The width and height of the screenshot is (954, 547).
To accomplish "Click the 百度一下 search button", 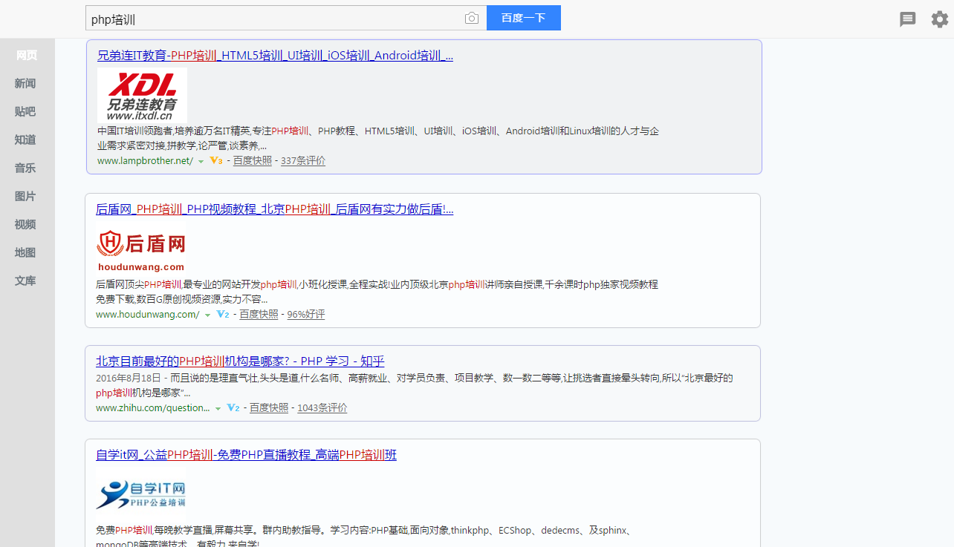I will [524, 18].
